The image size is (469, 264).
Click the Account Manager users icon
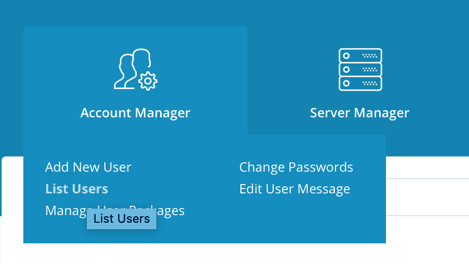tap(135, 69)
